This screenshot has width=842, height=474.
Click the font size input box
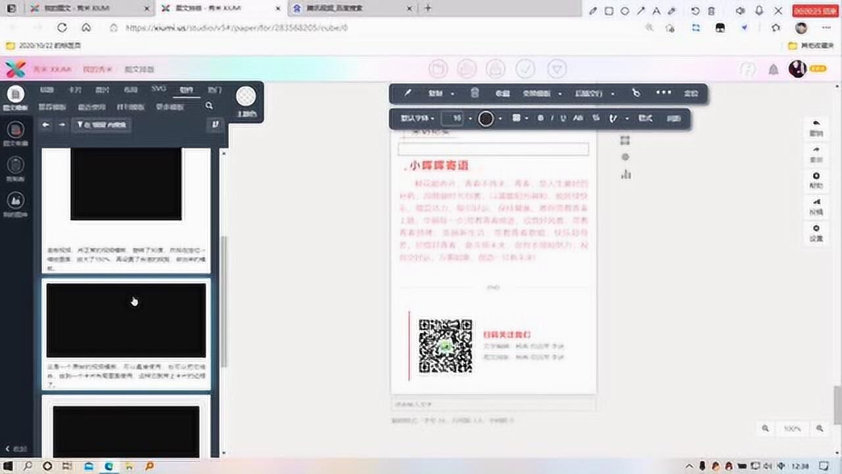tap(453, 118)
